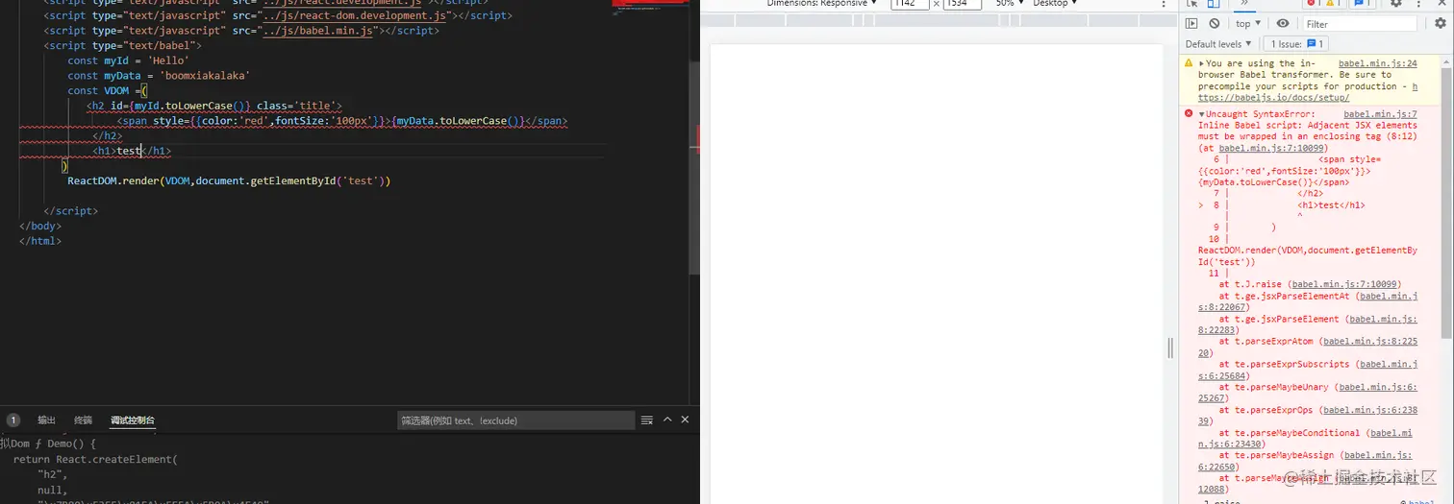Image resolution: width=1454 pixels, height=504 pixels.
Task: Clear debug console list icon
Action: click(x=647, y=420)
